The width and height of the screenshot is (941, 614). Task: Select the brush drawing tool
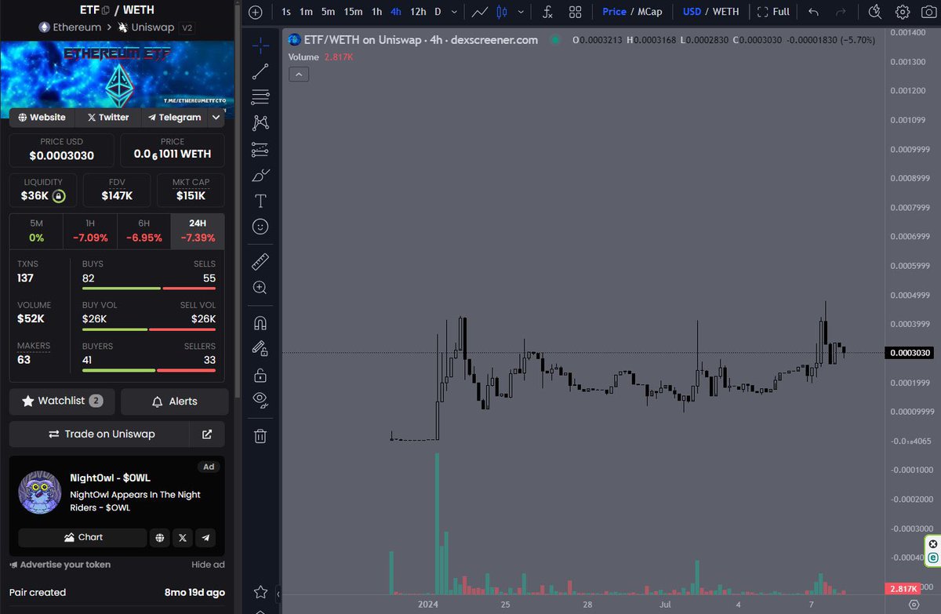pyautogui.click(x=260, y=175)
